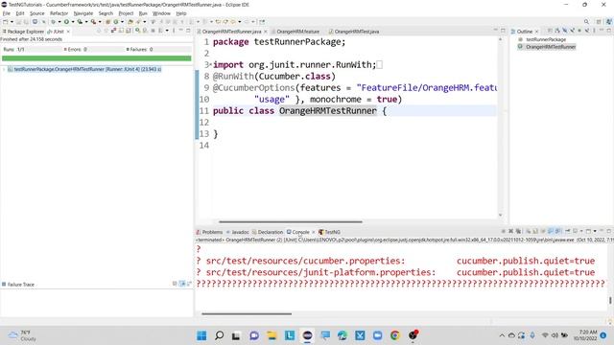Click the External Tools run icon

pos(94,22)
